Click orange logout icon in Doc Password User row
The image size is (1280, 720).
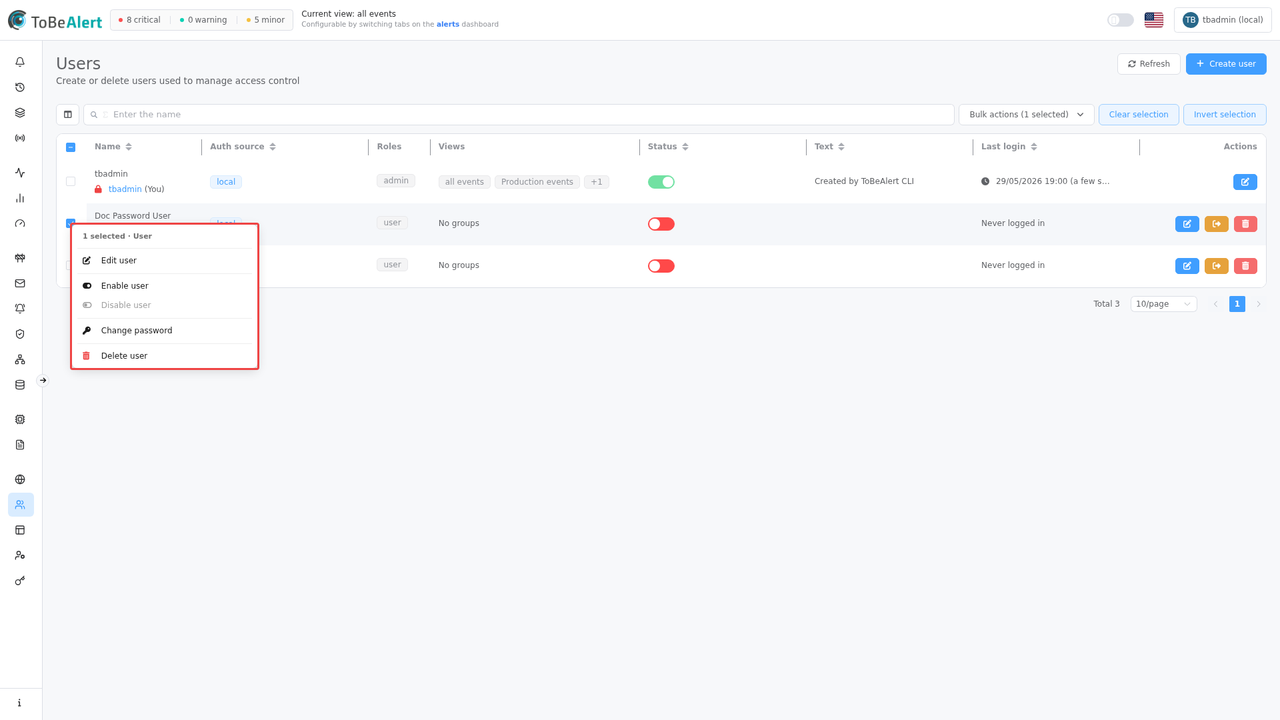pos(1216,224)
